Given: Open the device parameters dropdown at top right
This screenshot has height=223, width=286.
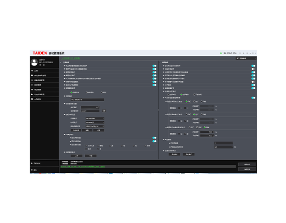Looking at the screenshot, I should coord(246,58).
